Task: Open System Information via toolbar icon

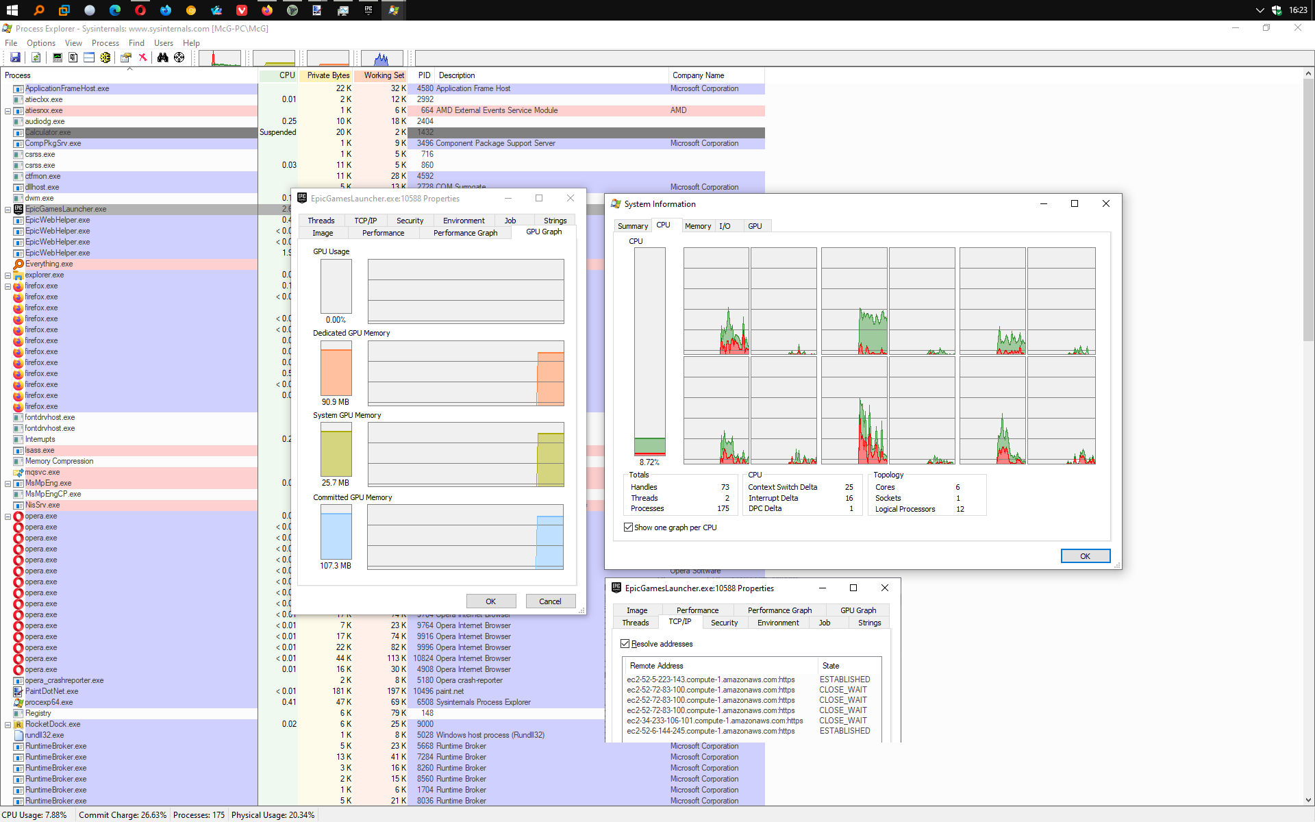Action: tap(58, 58)
